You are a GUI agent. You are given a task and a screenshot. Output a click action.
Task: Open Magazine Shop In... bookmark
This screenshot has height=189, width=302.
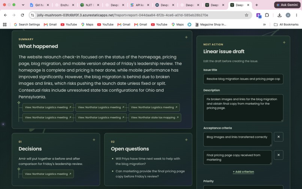(211, 24)
